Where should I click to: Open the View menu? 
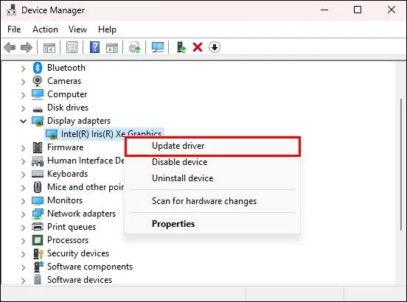tap(77, 29)
